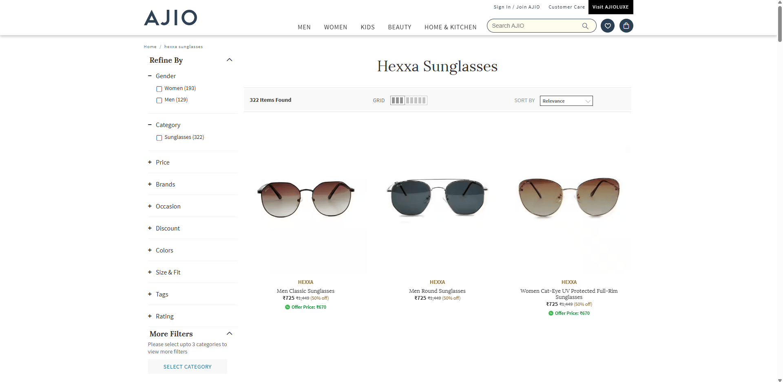Image resolution: width=783 pixels, height=382 pixels.
Task: Expand the Price filter section
Action: 162,162
